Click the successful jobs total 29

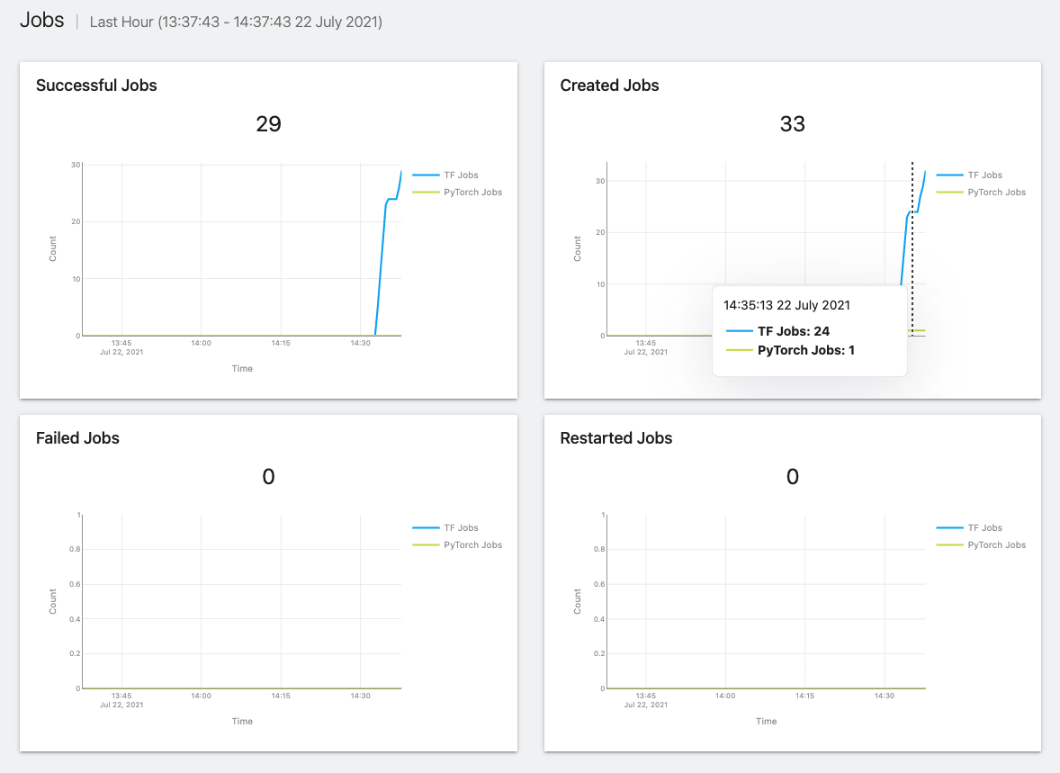click(x=268, y=124)
